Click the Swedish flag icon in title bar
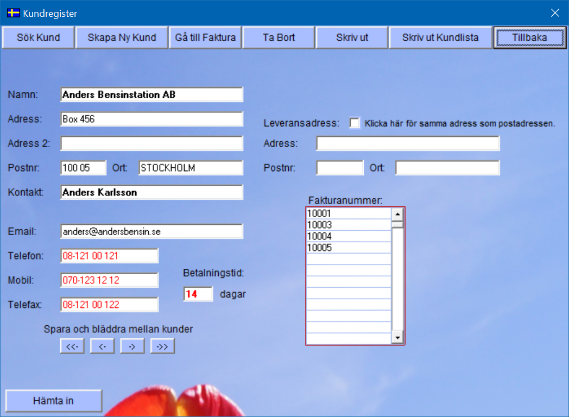Image resolution: width=569 pixels, height=417 pixels. (13, 12)
